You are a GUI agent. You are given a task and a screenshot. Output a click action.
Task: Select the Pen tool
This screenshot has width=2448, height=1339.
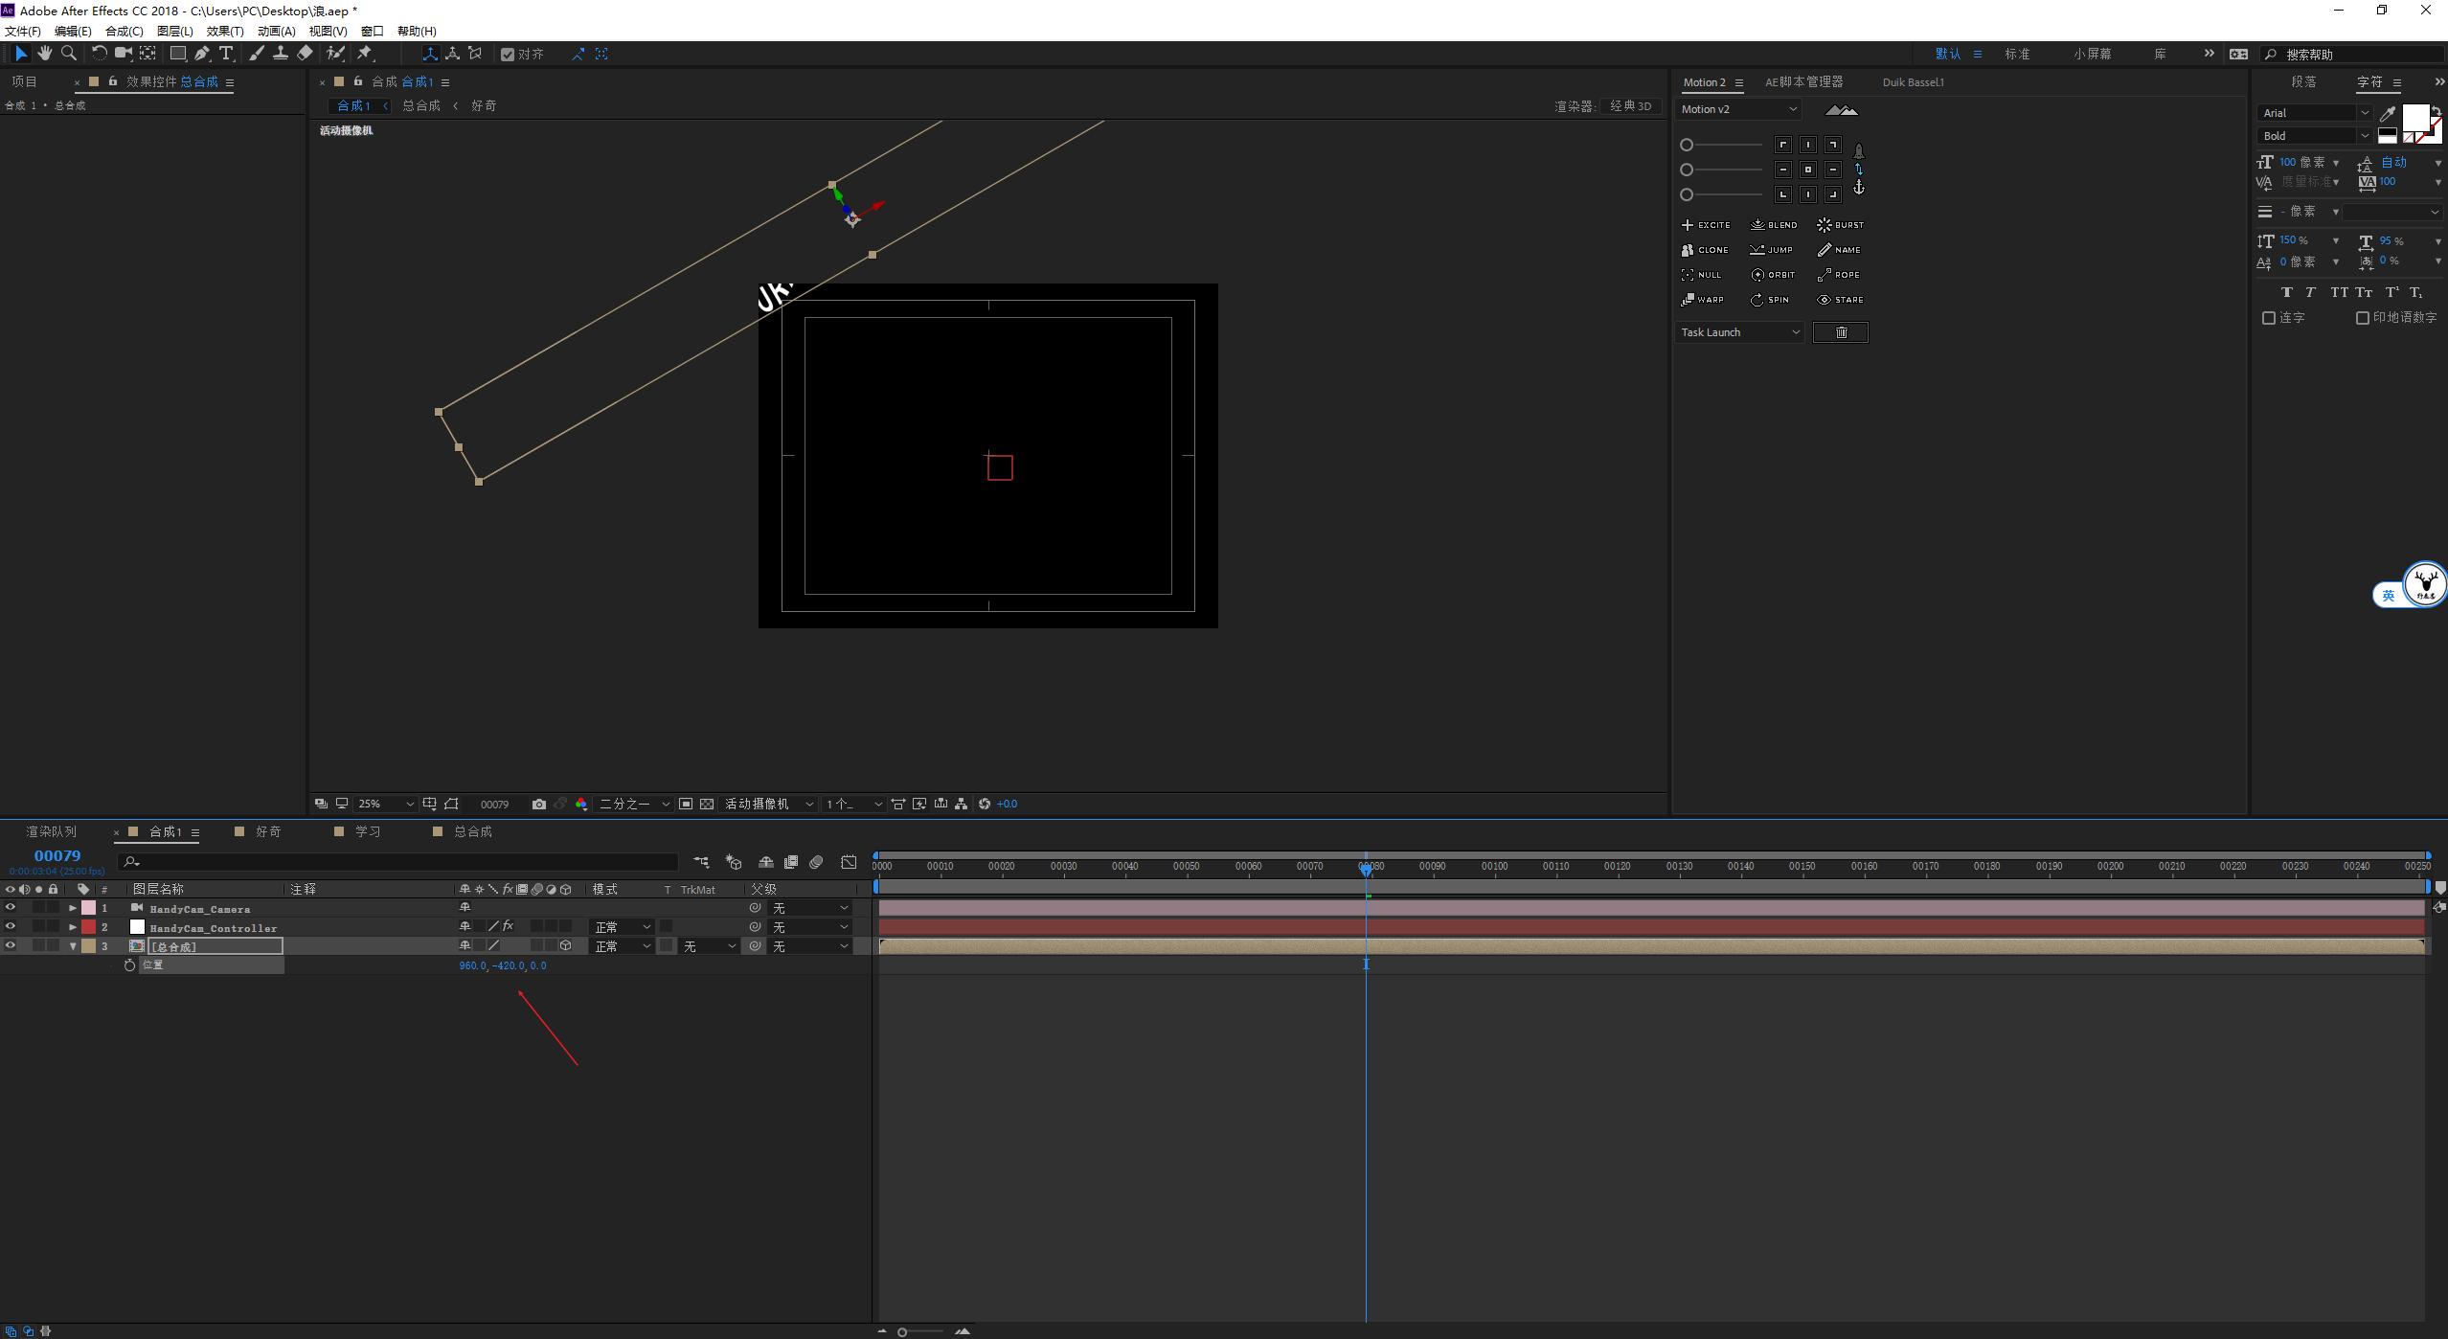tap(202, 54)
